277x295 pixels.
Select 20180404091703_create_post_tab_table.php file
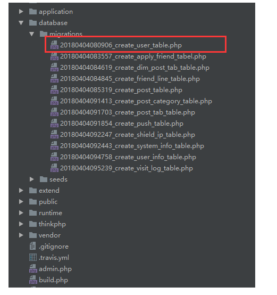click(128, 112)
